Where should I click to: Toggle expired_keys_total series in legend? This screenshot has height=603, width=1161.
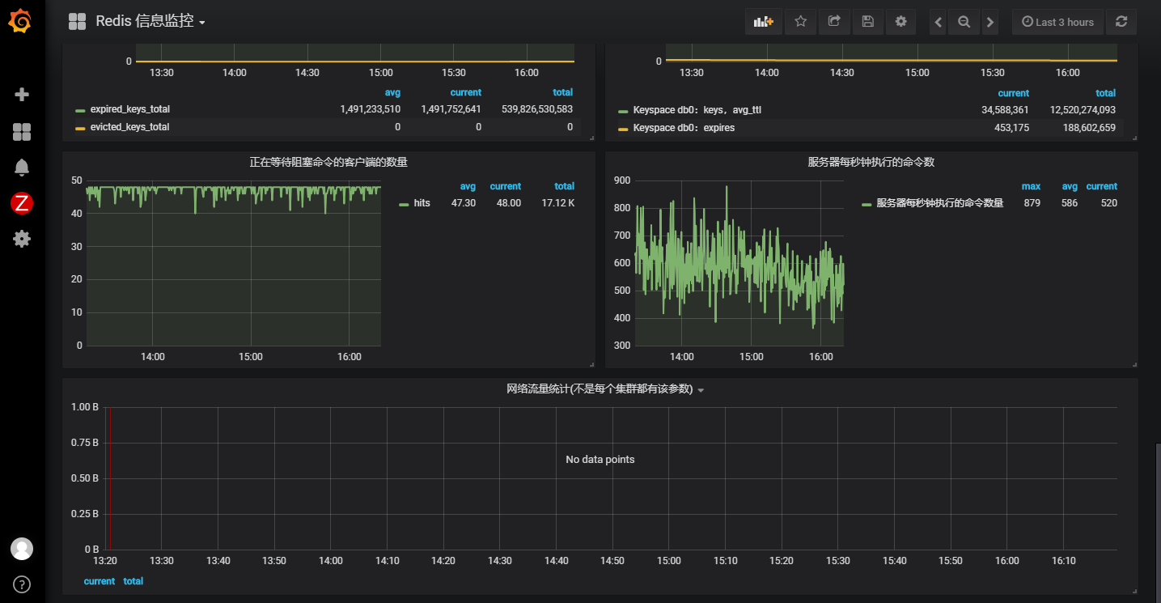pyautogui.click(x=129, y=109)
